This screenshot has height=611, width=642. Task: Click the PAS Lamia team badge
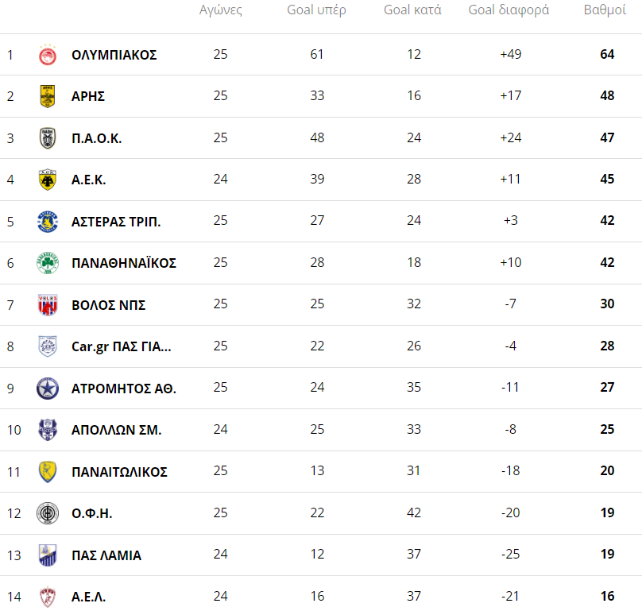point(48,555)
